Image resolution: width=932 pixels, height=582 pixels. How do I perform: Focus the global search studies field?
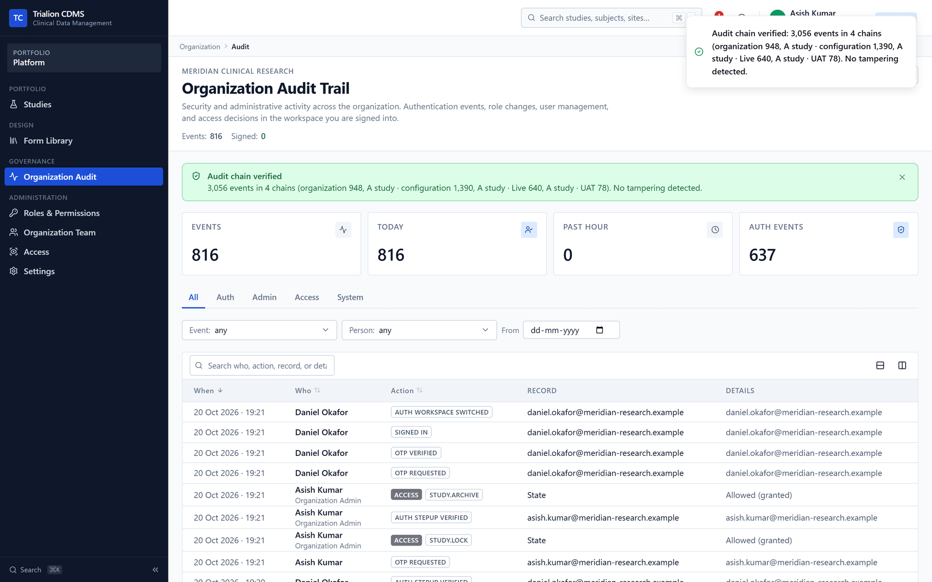[x=604, y=18]
